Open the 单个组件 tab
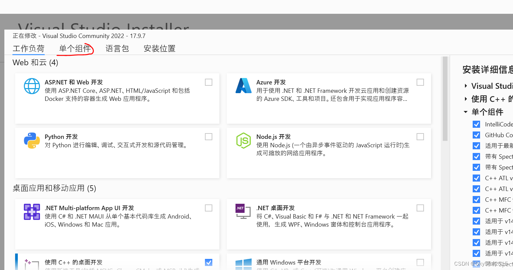513x270 pixels. (x=75, y=49)
